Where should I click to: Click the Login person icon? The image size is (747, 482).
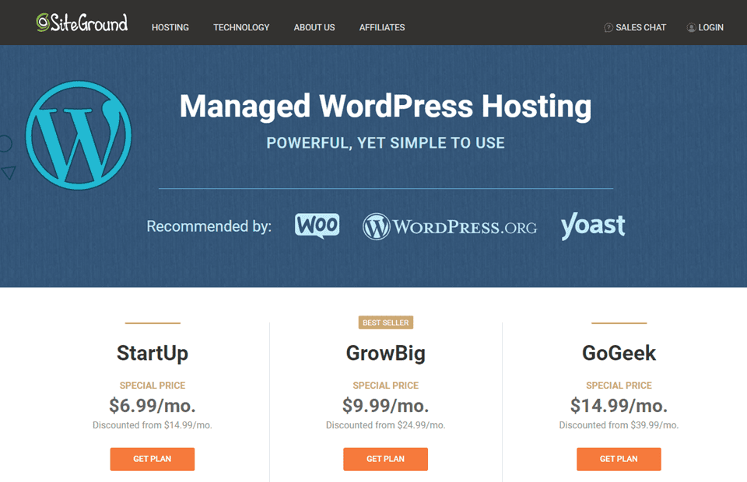[692, 27]
